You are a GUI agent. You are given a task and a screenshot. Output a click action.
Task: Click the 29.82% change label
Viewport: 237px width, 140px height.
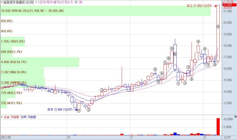coord(228,8)
